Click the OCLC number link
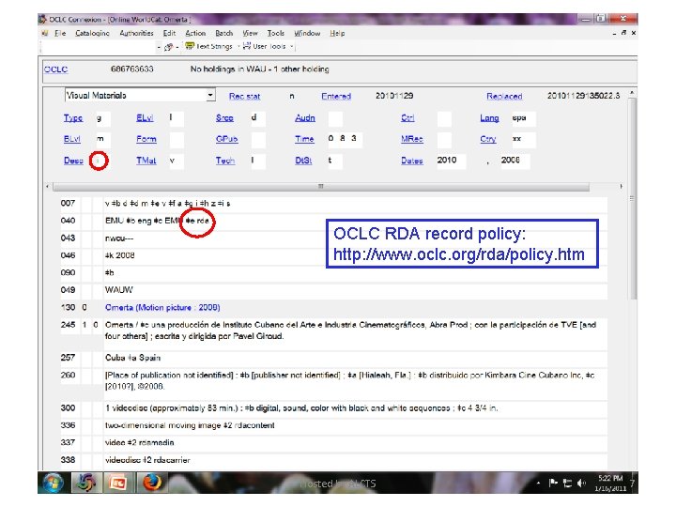The width and height of the screenshot is (676, 507). tap(55, 69)
